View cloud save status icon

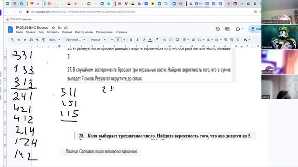[x=66, y=28]
